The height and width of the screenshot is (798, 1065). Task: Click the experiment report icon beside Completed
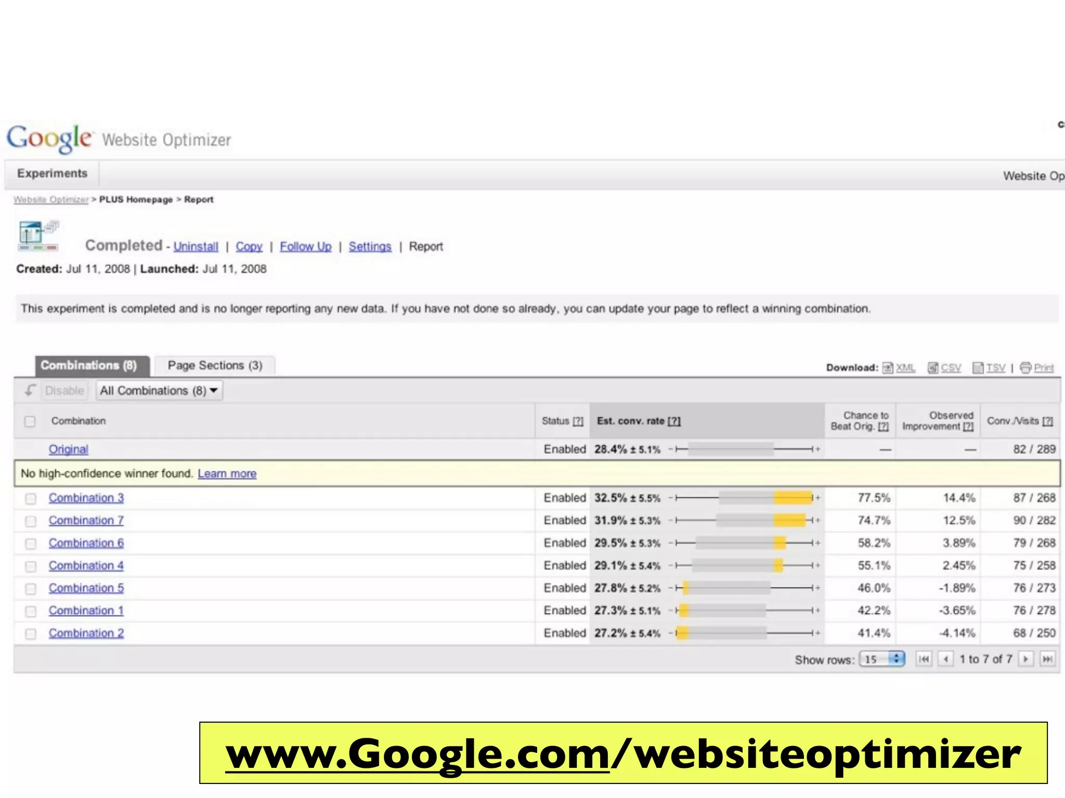click(x=39, y=236)
